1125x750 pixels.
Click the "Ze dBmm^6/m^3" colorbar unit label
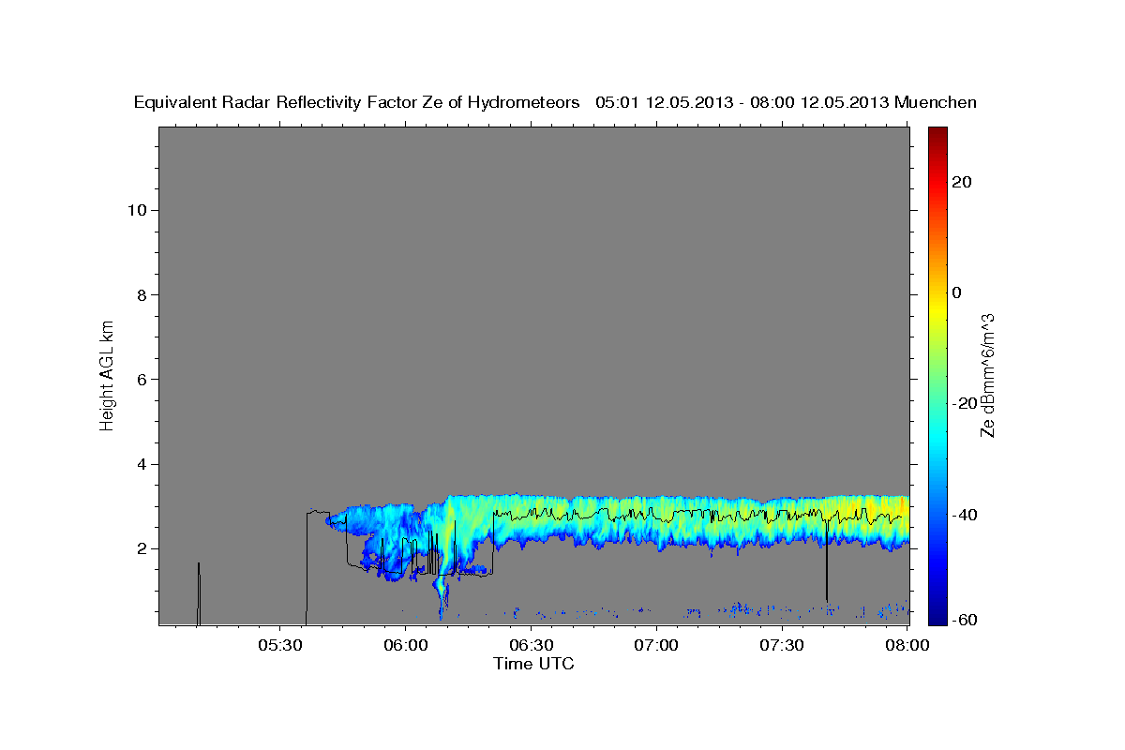pos(987,375)
